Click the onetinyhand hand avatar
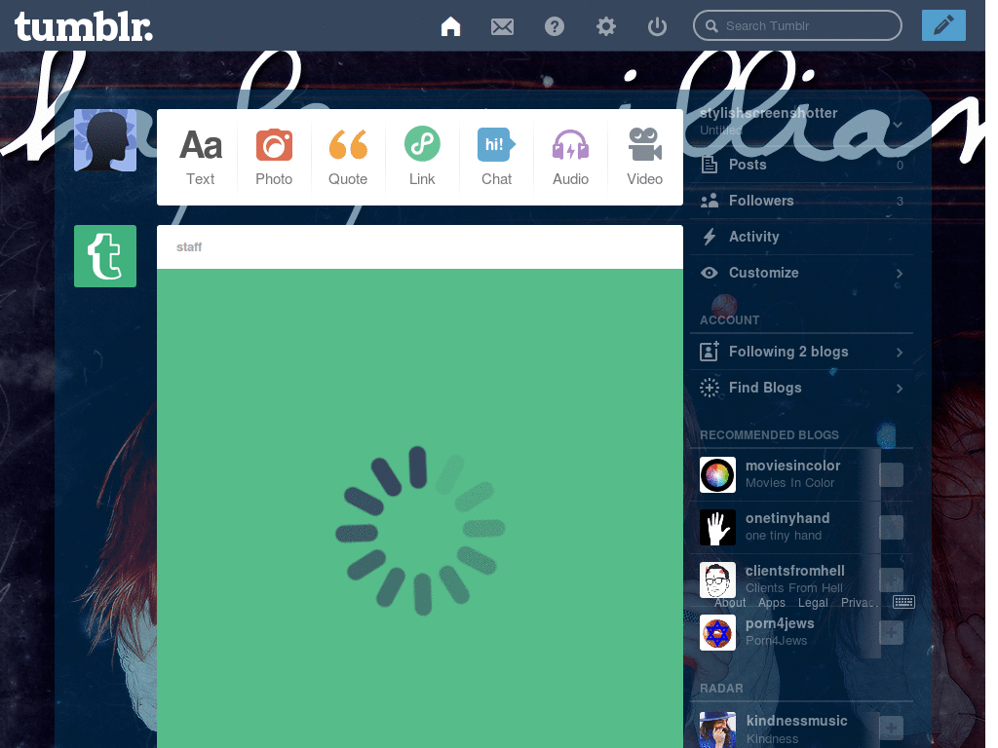Image resolution: width=998 pixels, height=748 pixels. point(717,527)
